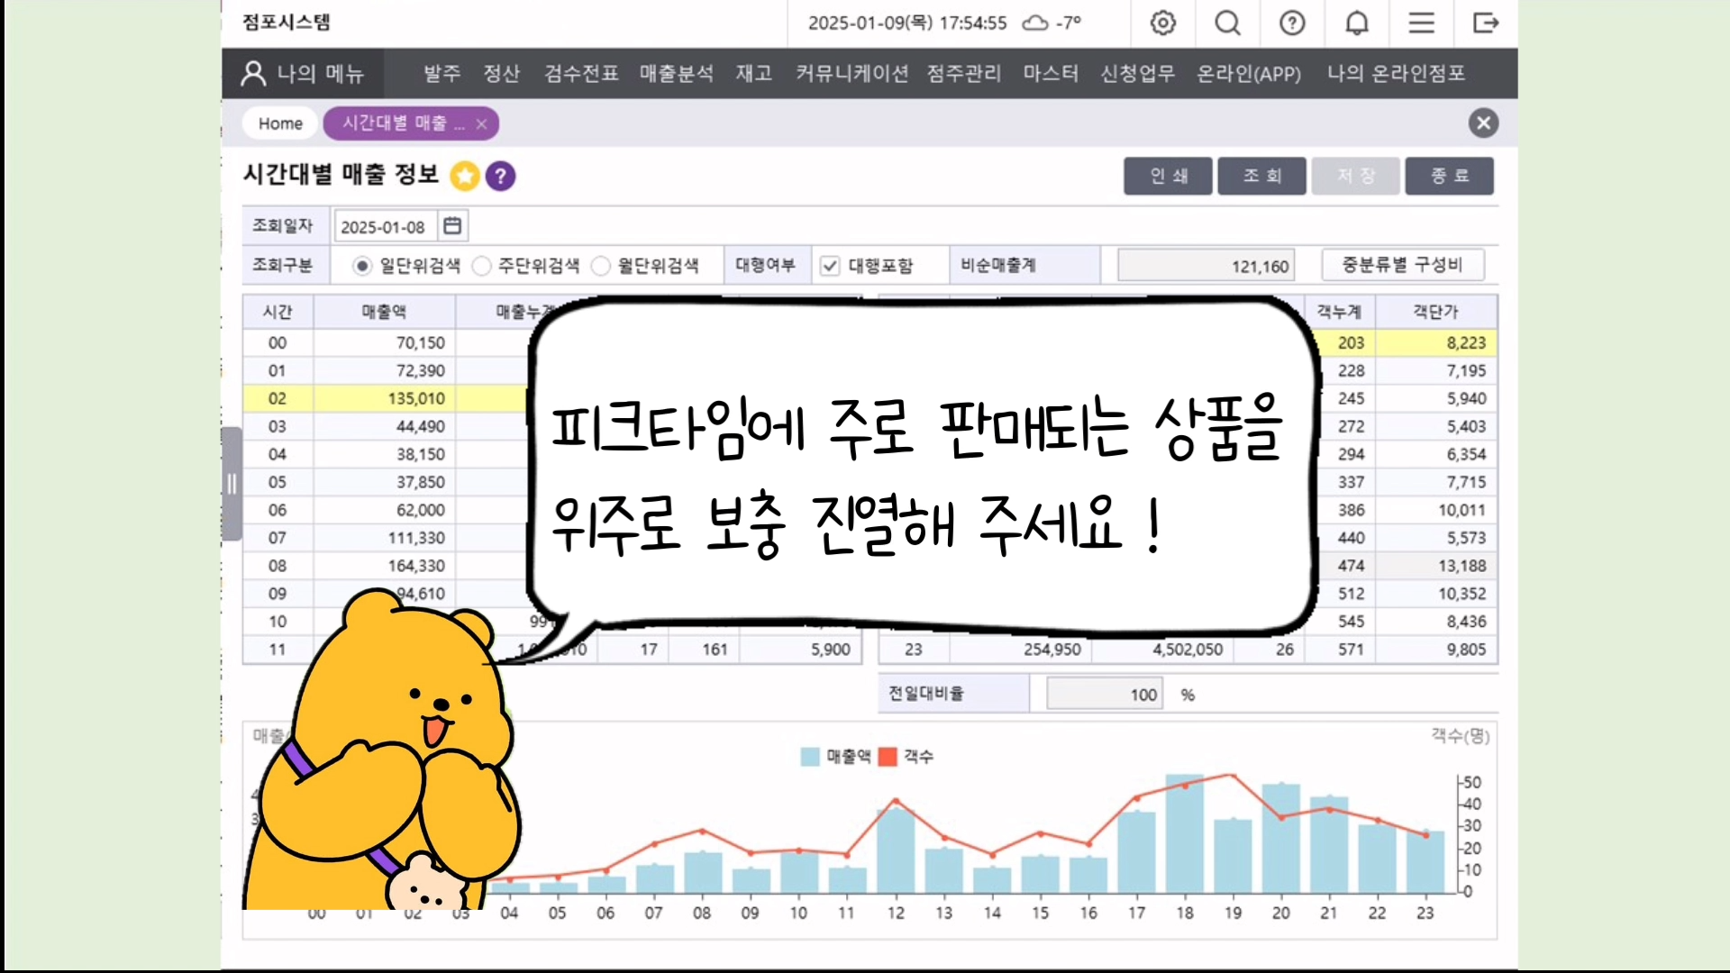Select 주단위검색 radio button
Screen dimensions: 1730x973
click(482, 266)
